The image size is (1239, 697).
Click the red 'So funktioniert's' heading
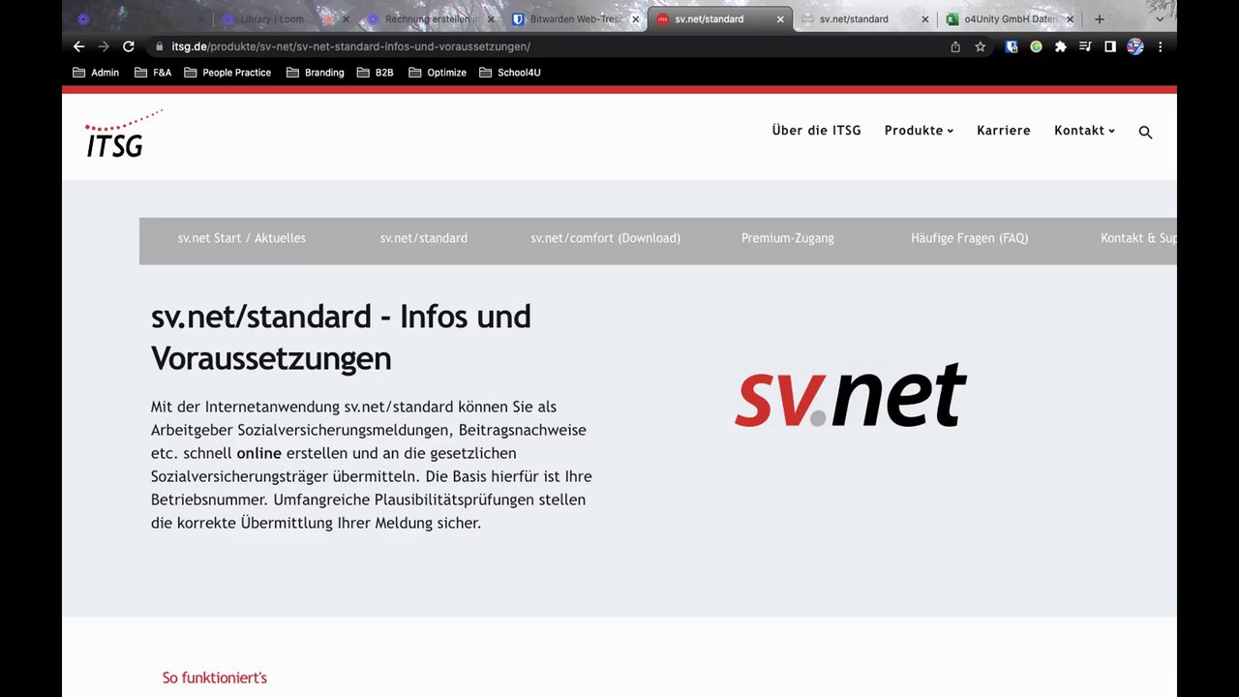tap(215, 678)
